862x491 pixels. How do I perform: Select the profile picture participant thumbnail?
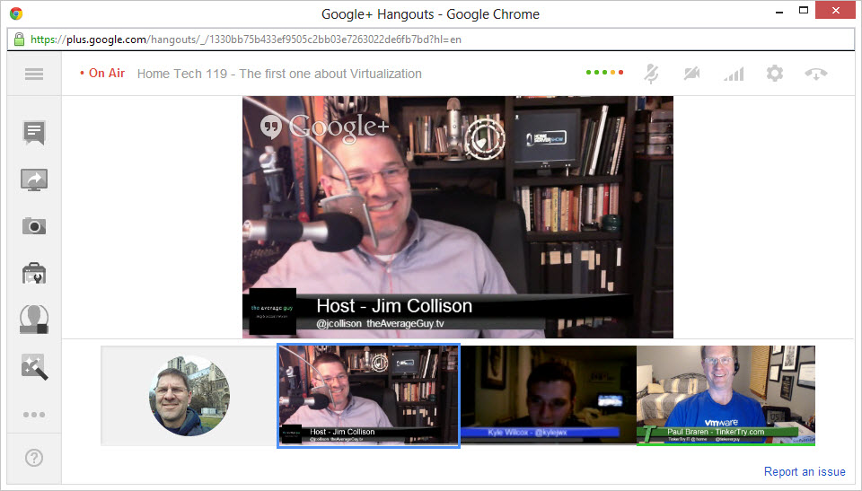(x=189, y=395)
